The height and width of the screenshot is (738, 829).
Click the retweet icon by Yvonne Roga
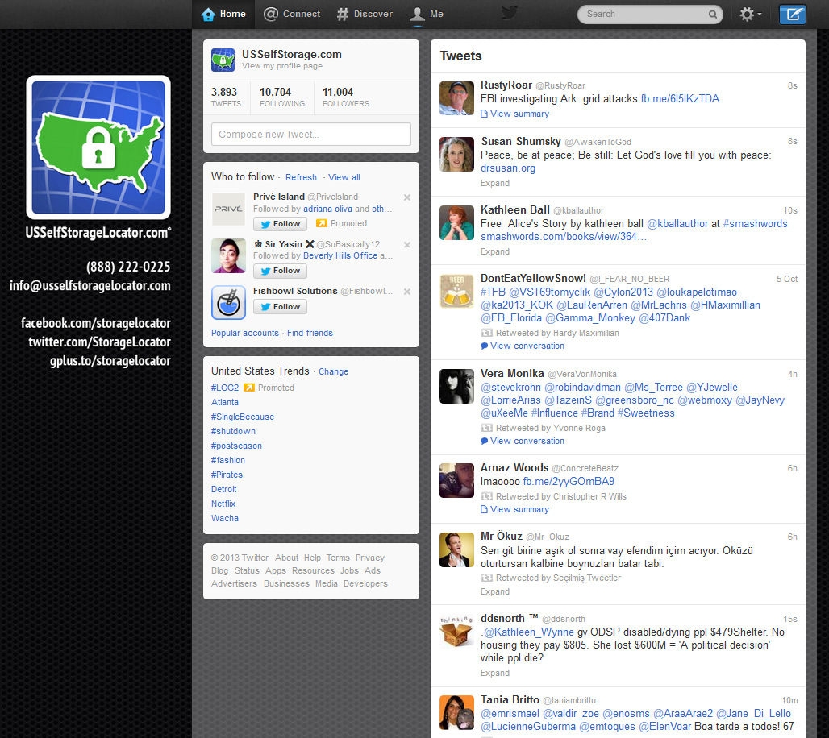click(x=486, y=428)
